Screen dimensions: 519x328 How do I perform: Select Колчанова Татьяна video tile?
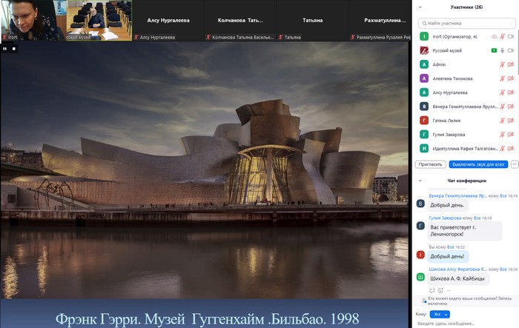click(240, 21)
